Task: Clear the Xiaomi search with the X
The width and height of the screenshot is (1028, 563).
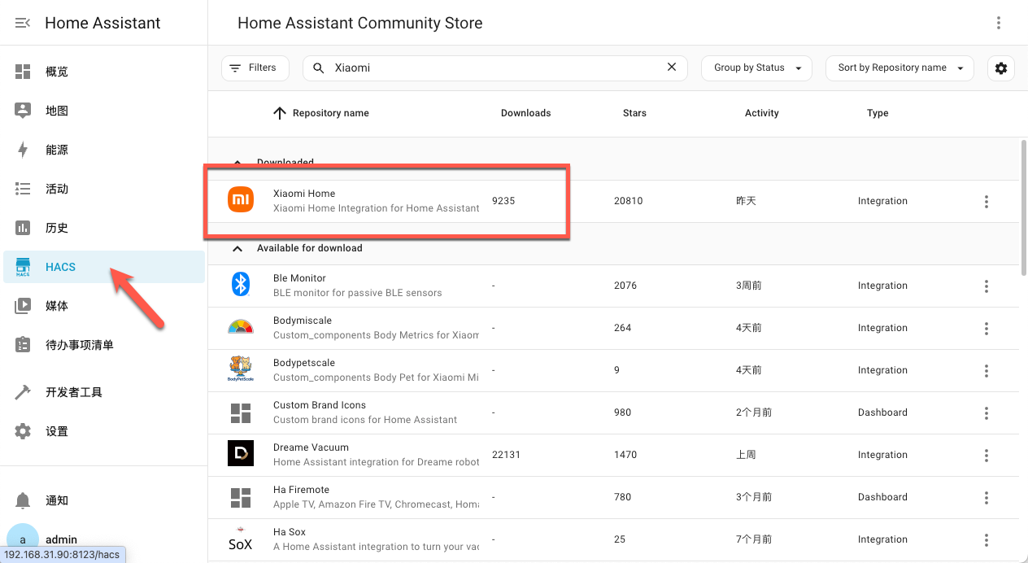Action: (671, 68)
